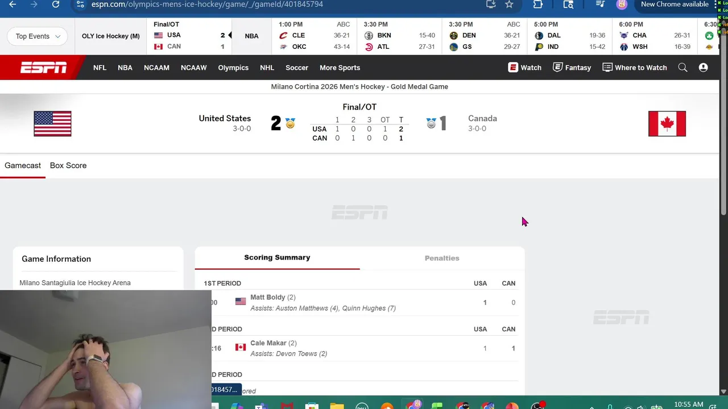Viewport: 728px width, 409px height.
Task: Open the NCAAW menu
Action: pyautogui.click(x=193, y=68)
